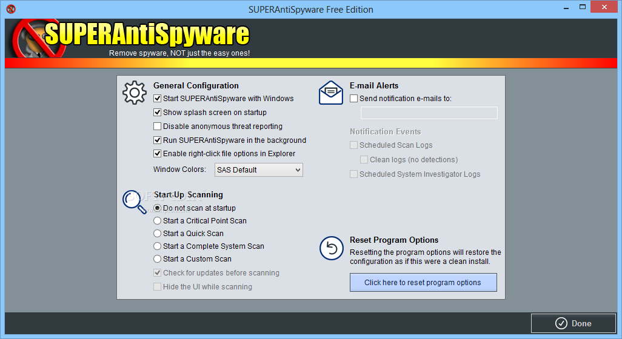Click the Reset Program Options arrow icon
Screen dimensions: 622x339
[331, 248]
